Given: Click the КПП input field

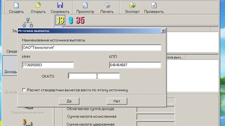Looking at the screenshot, I should (x=135, y=65).
